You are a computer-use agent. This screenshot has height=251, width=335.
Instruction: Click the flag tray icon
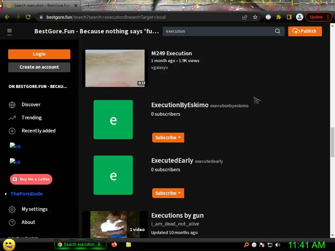click(262, 245)
